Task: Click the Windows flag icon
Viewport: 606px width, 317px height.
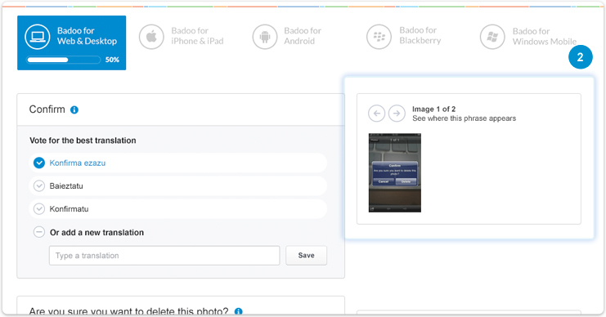Action: click(x=492, y=37)
